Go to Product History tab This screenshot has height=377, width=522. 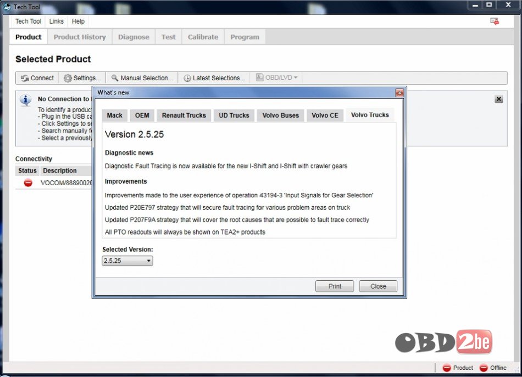(80, 37)
